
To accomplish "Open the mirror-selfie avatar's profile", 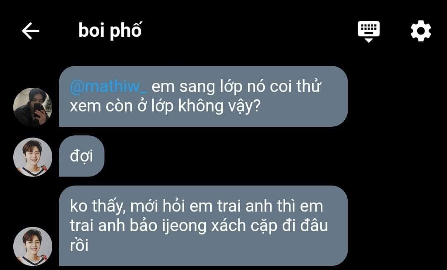I will pos(33,107).
